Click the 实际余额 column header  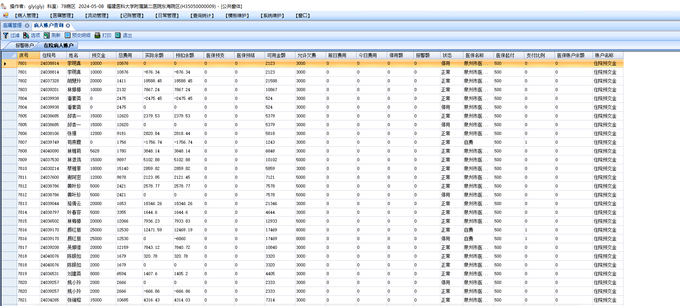[158, 55]
